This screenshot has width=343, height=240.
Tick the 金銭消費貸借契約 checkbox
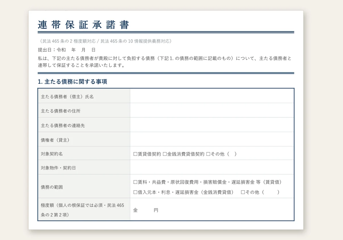click(165, 154)
